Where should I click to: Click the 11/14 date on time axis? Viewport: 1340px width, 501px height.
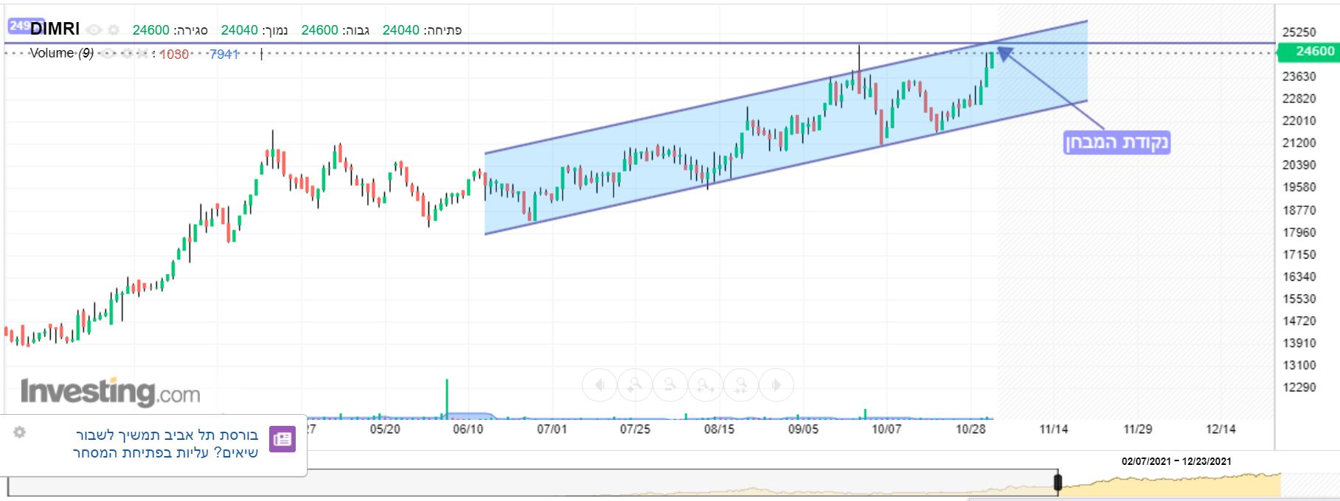(1054, 429)
